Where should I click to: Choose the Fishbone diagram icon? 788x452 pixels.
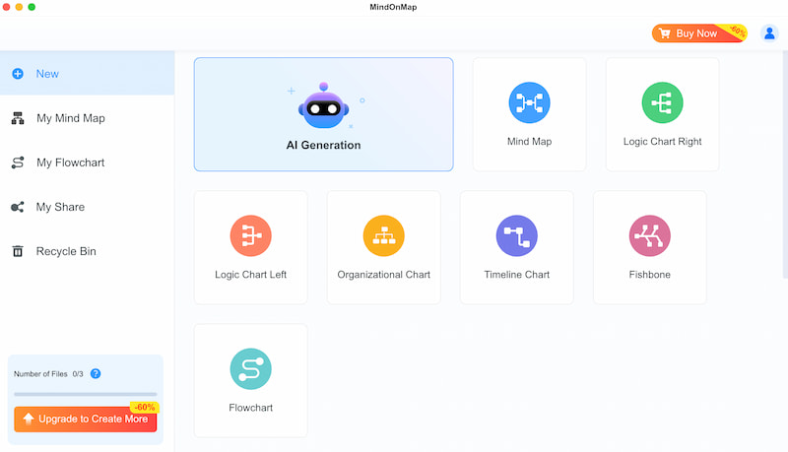tap(649, 235)
